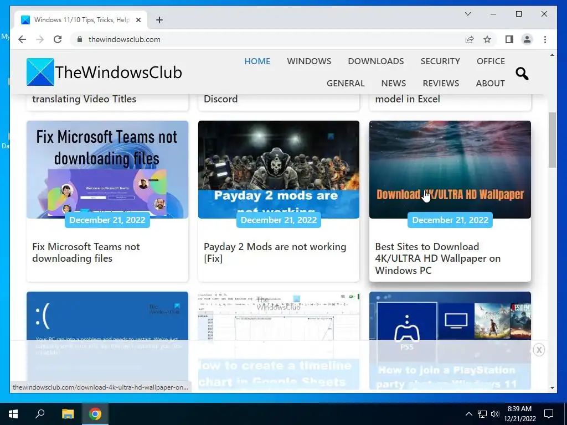This screenshot has height=425, width=567.
Task: Click the Microsoft Teams article thumbnail
Action: 107,169
